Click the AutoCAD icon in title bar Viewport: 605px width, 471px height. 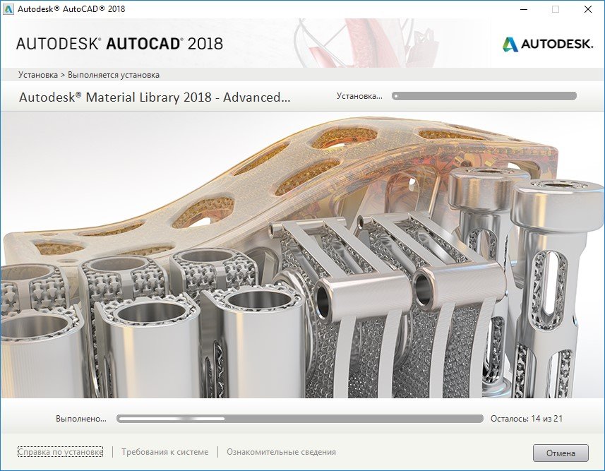click(8, 9)
